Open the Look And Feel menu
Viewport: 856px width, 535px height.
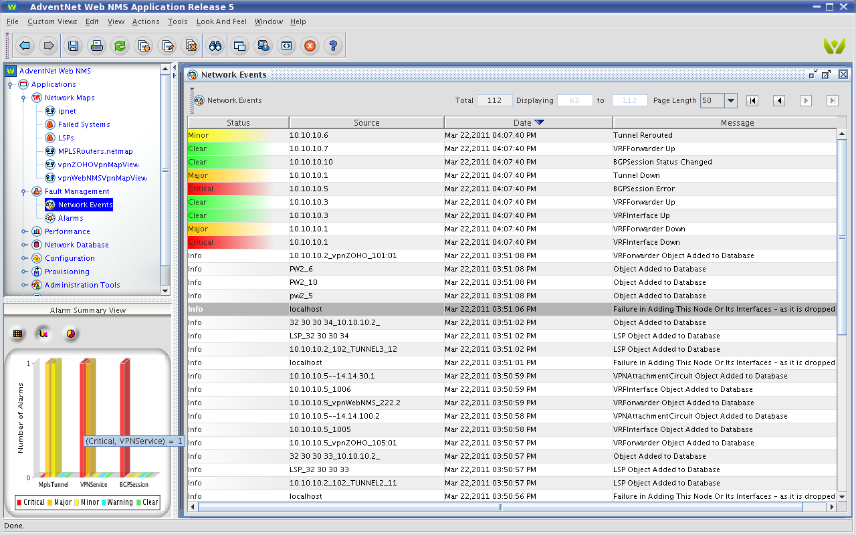point(222,21)
